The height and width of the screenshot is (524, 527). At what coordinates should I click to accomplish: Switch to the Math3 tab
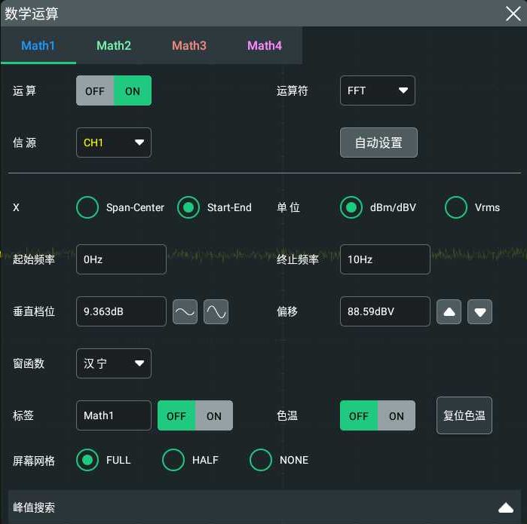click(189, 45)
